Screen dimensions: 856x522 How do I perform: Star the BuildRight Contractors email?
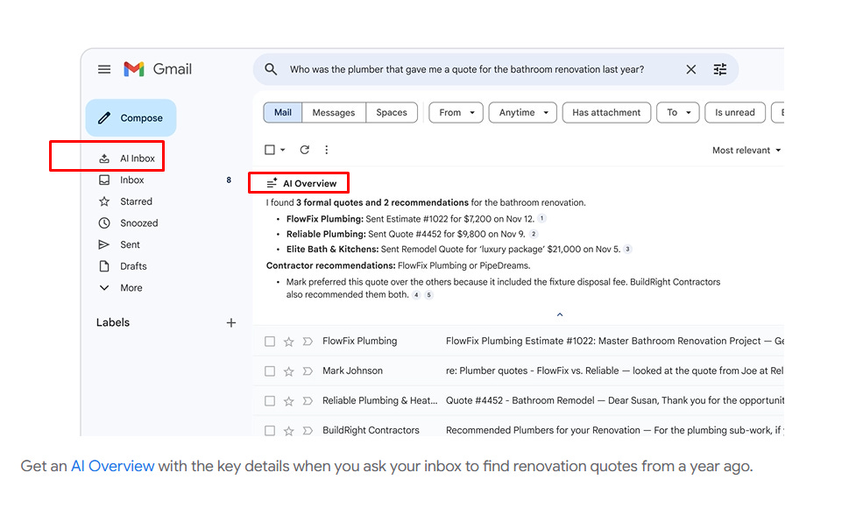tap(289, 431)
